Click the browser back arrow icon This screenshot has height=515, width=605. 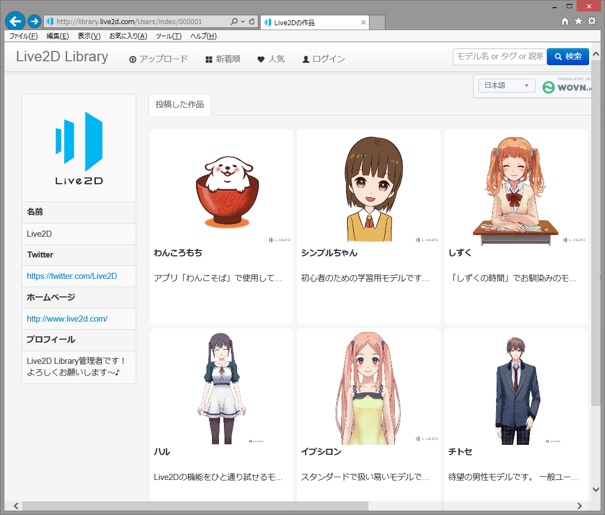tap(15, 21)
